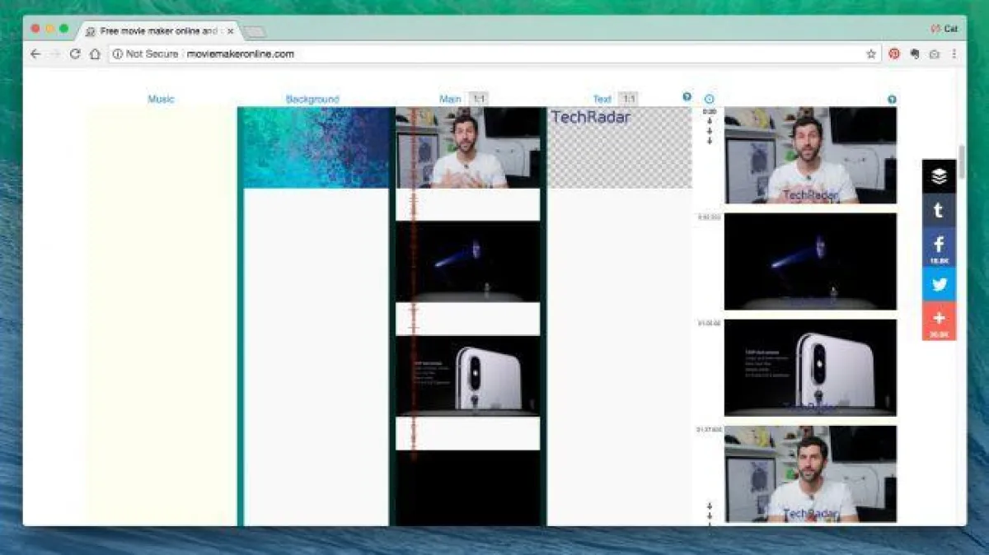Toggle the 1:1 ratio button beside Text

coord(628,99)
